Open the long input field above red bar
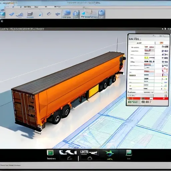The image size is (171, 171). (141, 96)
